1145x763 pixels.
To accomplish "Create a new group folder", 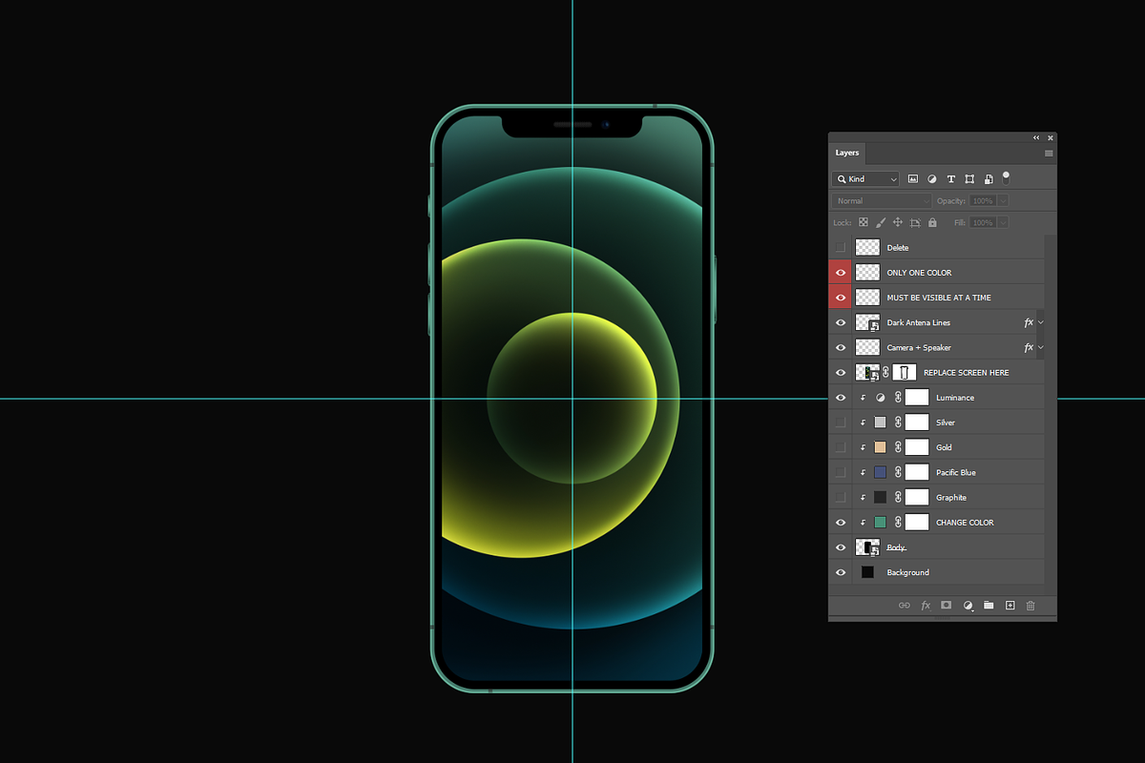I will (x=989, y=606).
